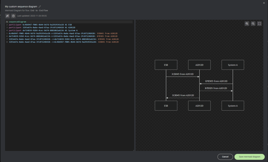The height and width of the screenshot is (162, 268).
Task: Click Save mermaid diagram button
Action: 249,157
